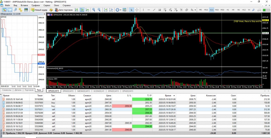Open the Графики menu
This screenshot has height=138, width=271.
coord(36,5)
